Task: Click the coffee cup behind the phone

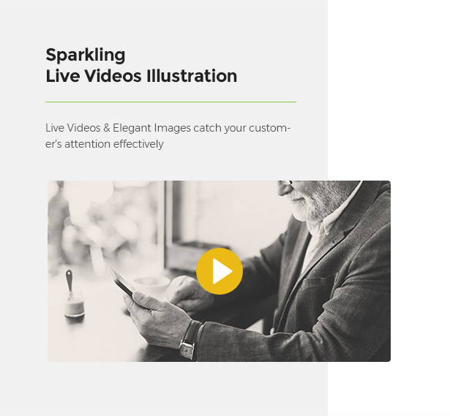Action: pos(151,285)
